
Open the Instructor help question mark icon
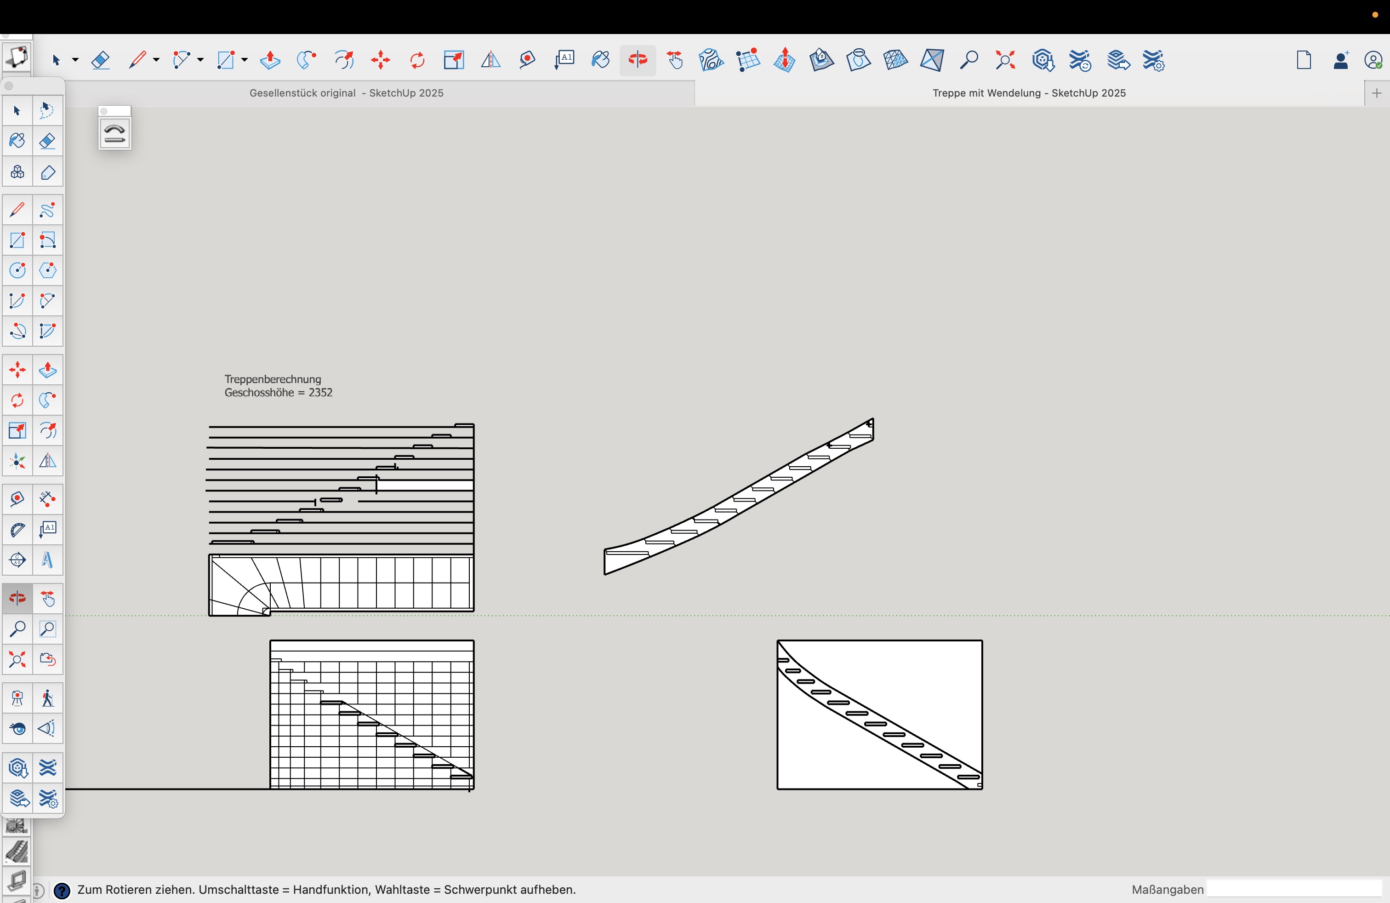[x=62, y=891]
